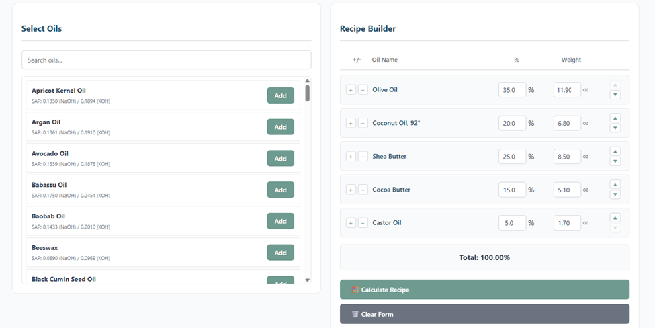This screenshot has height=328, width=655.
Task: Edit Cocoa Butter percentage field
Action: tap(512, 190)
